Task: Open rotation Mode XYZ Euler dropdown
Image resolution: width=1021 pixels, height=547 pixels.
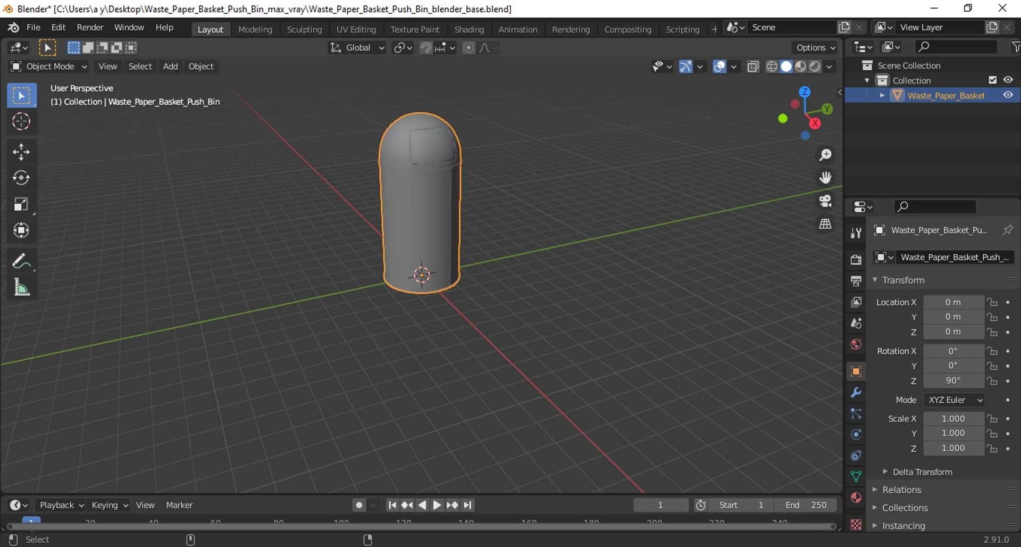Action: 954,400
